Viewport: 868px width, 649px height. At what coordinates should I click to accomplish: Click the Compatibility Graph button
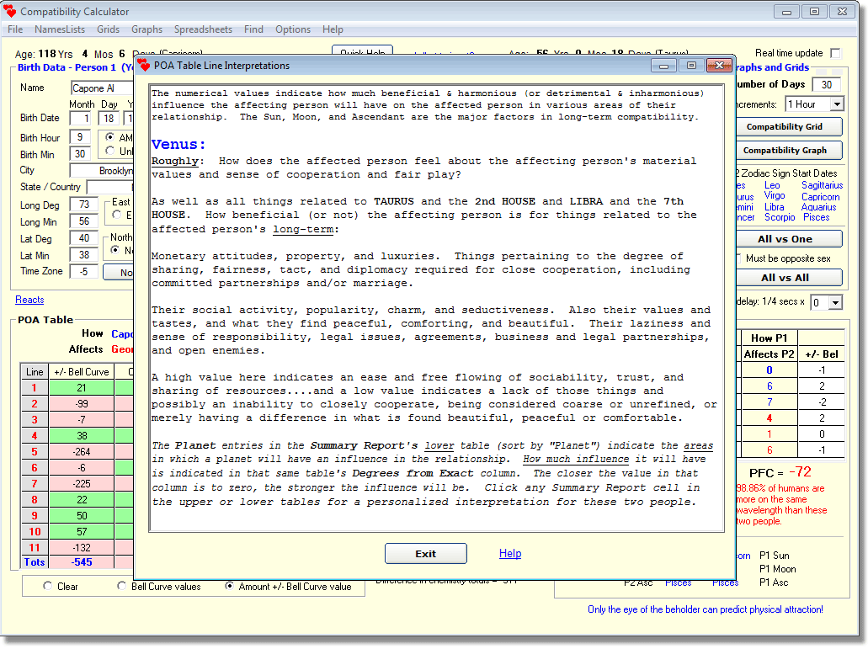(x=785, y=151)
